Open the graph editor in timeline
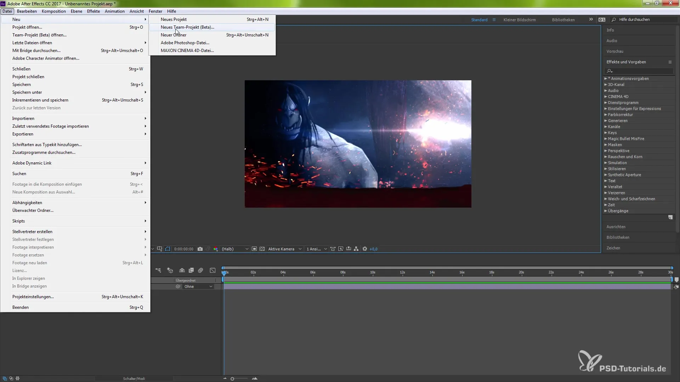This screenshot has width=680, height=382. pos(212,270)
